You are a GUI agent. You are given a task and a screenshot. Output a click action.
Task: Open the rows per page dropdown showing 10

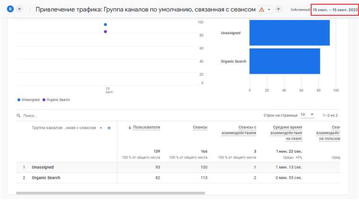tap(307, 114)
